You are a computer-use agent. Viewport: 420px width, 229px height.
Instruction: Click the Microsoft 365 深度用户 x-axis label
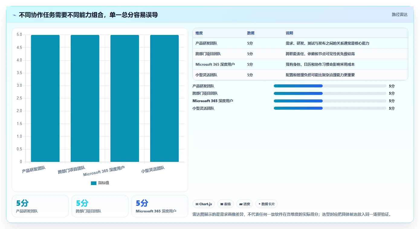coord(104,171)
